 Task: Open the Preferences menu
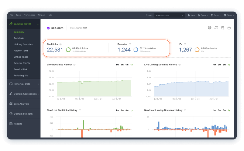click(x=29, y=15)
